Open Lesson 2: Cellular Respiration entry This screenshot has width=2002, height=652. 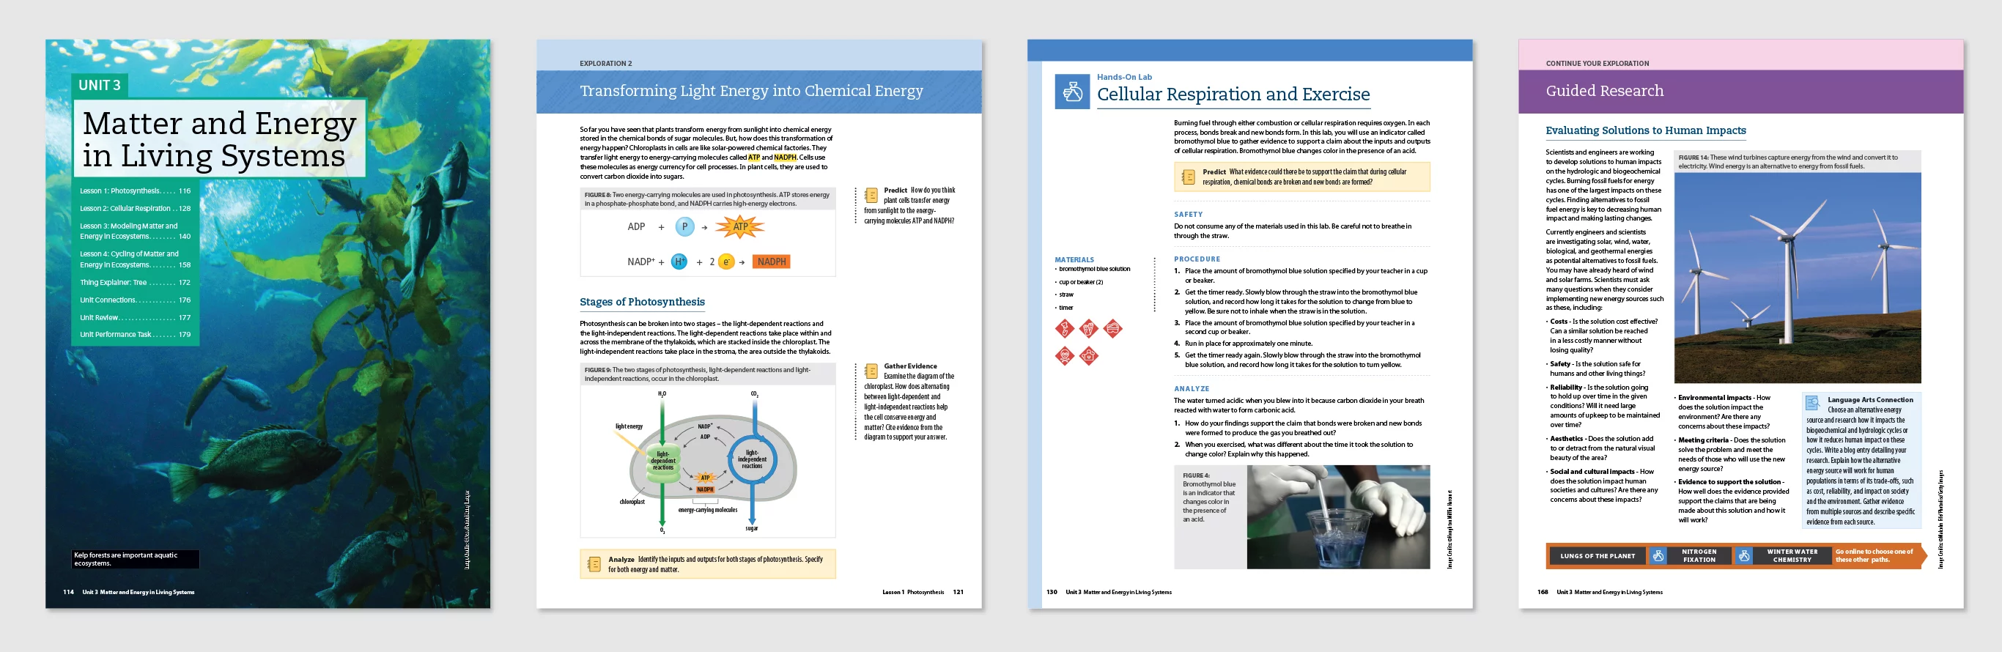(134, 208)
